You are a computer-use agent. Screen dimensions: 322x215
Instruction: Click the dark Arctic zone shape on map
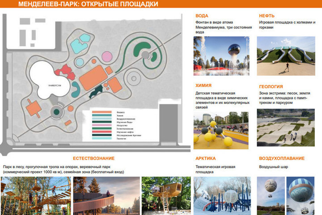pyautogui.click(x=96, y=91)
